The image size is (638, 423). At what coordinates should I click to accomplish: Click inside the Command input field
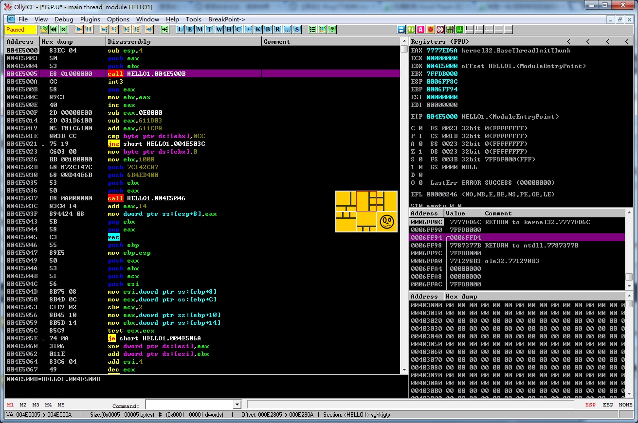(189, 405)
